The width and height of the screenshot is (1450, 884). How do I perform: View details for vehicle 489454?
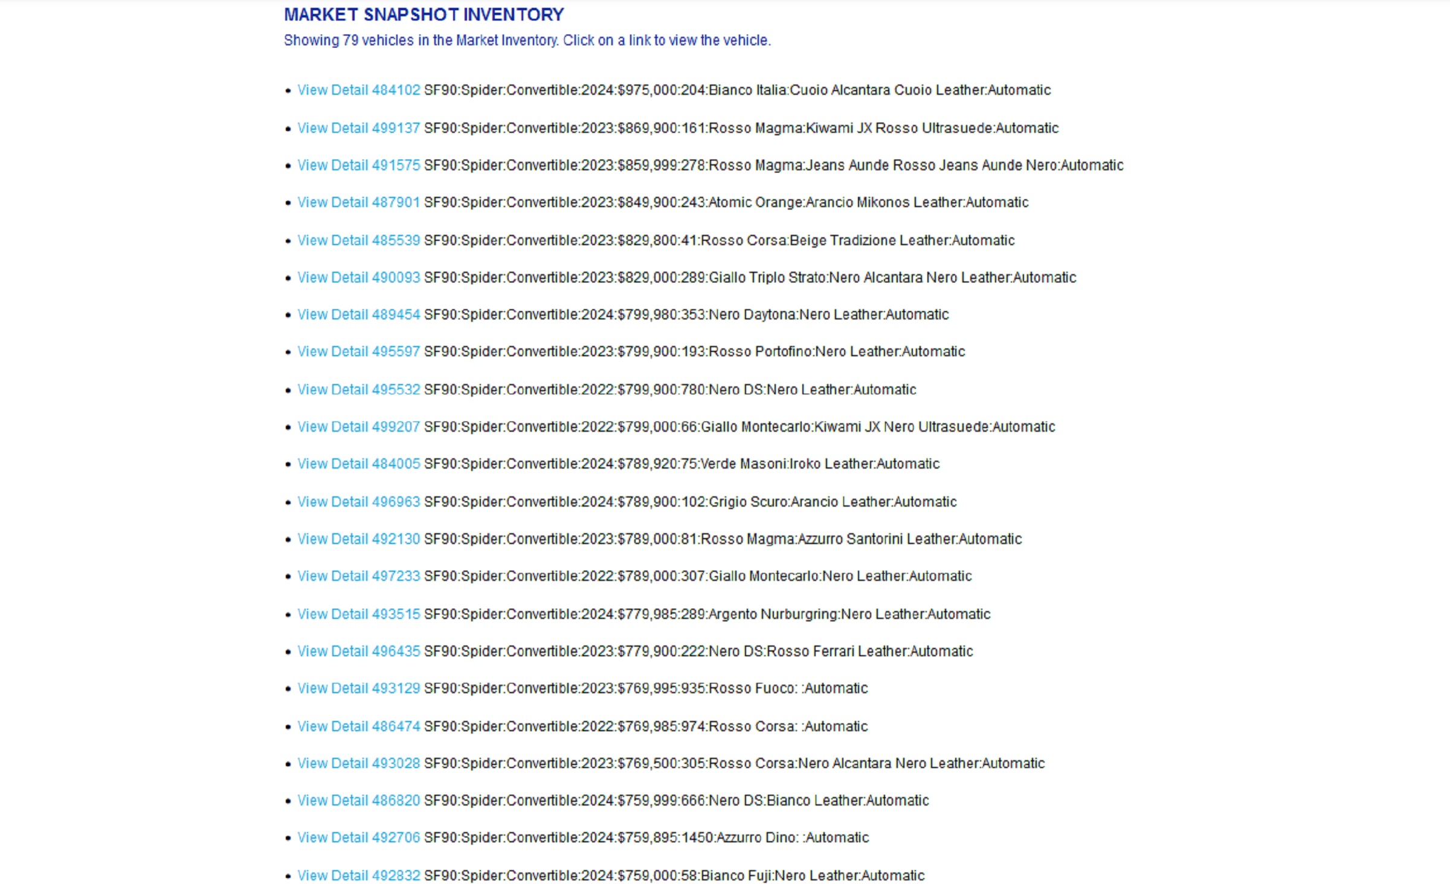(358, 315)
